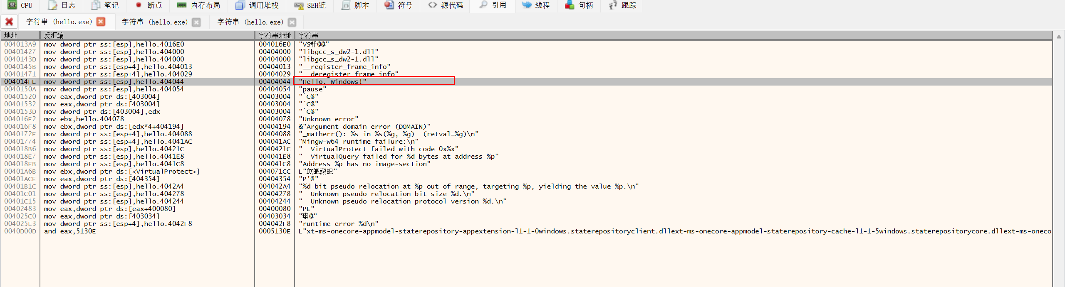
Task: Click the large red X before the 字符串 tabs
Action: click(x=9, y=22)
